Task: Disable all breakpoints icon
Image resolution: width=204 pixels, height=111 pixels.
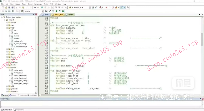Action: click(113, 7)
